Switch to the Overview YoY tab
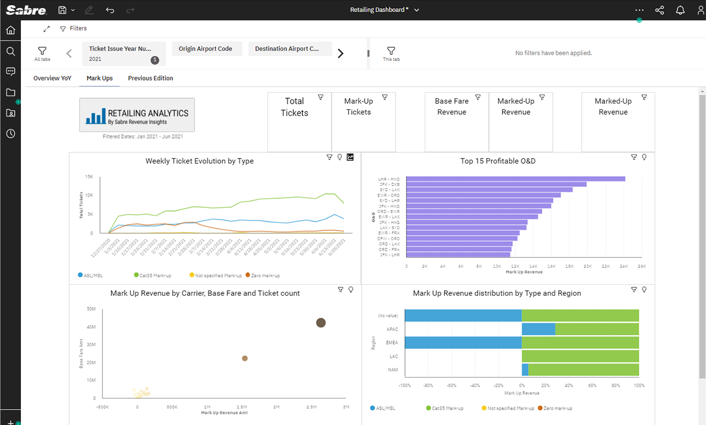 pos(52,78)
